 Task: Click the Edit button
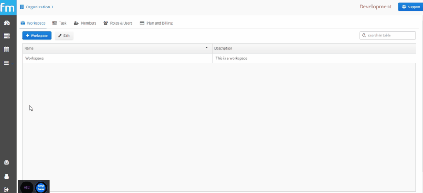64,36
